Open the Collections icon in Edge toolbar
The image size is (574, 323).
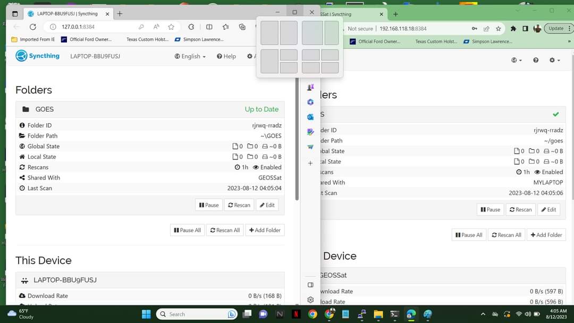click(x=242, y=27)
